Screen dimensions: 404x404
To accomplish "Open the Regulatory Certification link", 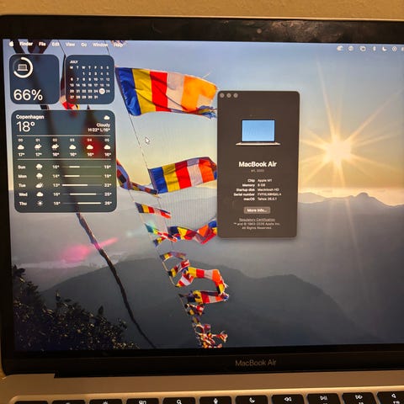I will pos(257,220).
